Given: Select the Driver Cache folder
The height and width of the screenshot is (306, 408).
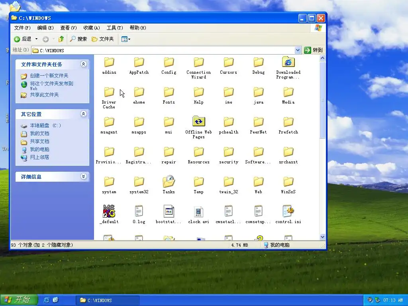Looking at the screenshot, I should pyautogui.click(x=109, y=98).
